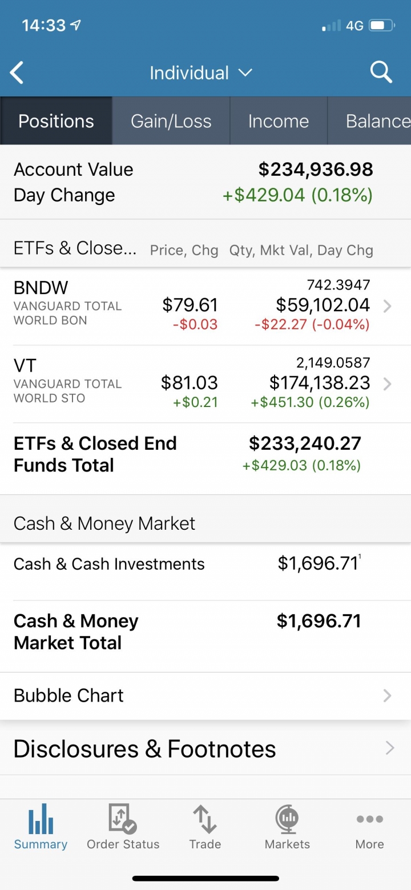Open Summary bar chart icon
Viewport: 411px width, 890px height.
point(41,819)
